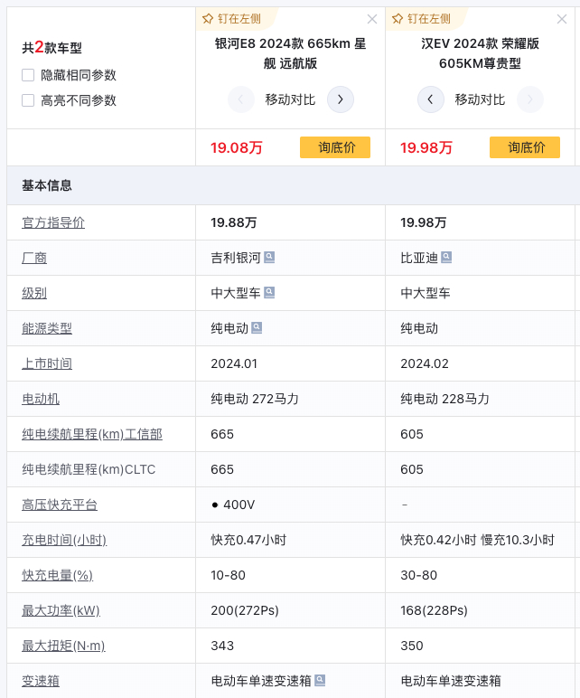The width and height of the screenshot is (580, 698).
Task: Open magnifier icon beside 银河E8 纯电动 energy type
Action: (x=257, y=327)
